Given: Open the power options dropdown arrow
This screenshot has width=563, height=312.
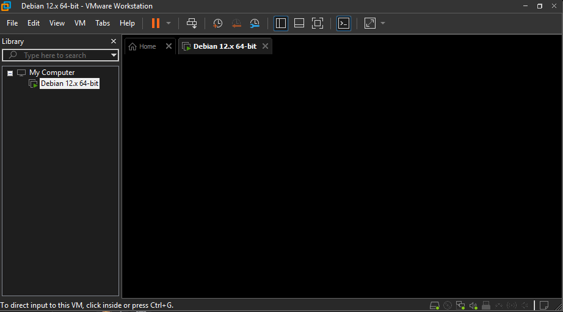Looking at the screenshot, I should 169,23.
